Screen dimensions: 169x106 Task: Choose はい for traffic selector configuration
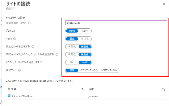point(72,62)
